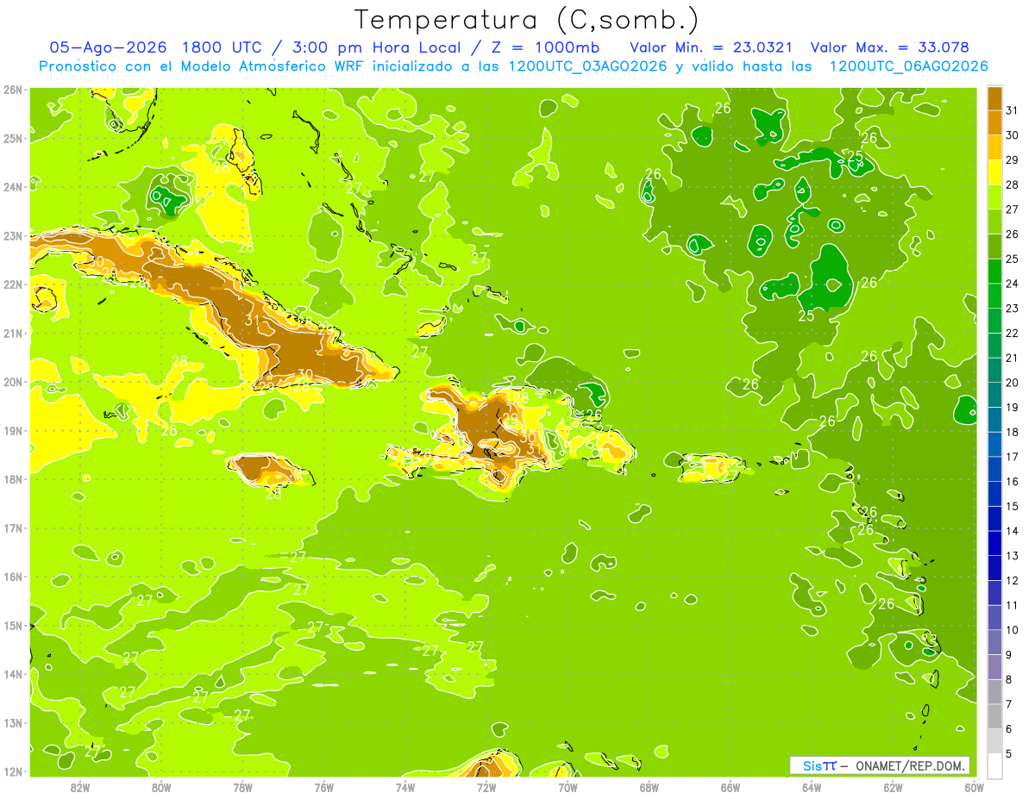Click the 60W longitude axis label
The height and width of the screenshot is (799, 1035).
point(974,787)
